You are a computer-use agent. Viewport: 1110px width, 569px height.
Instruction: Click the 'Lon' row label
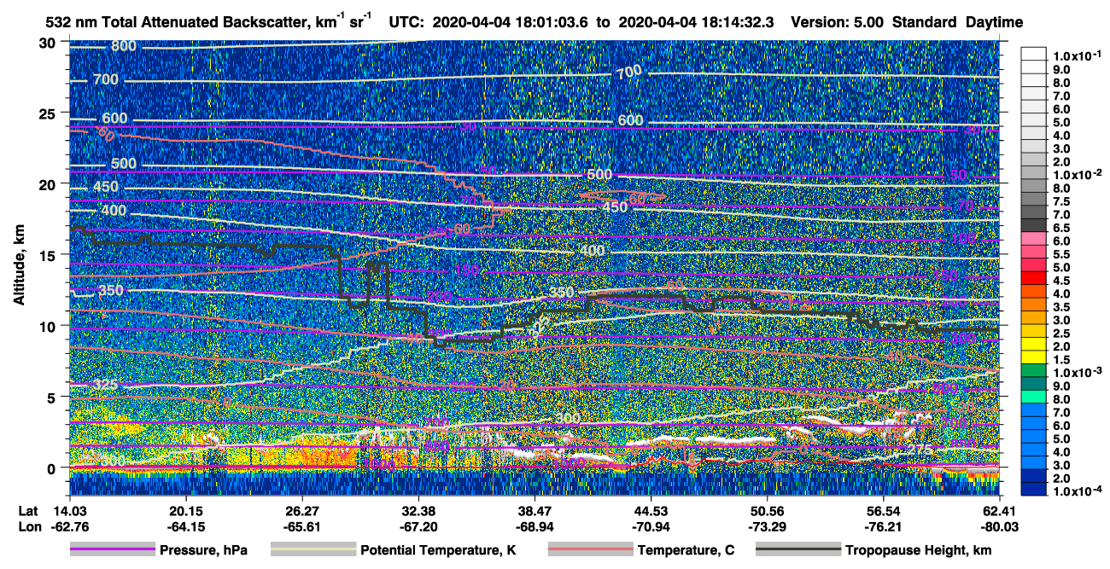tap(29, 527)
